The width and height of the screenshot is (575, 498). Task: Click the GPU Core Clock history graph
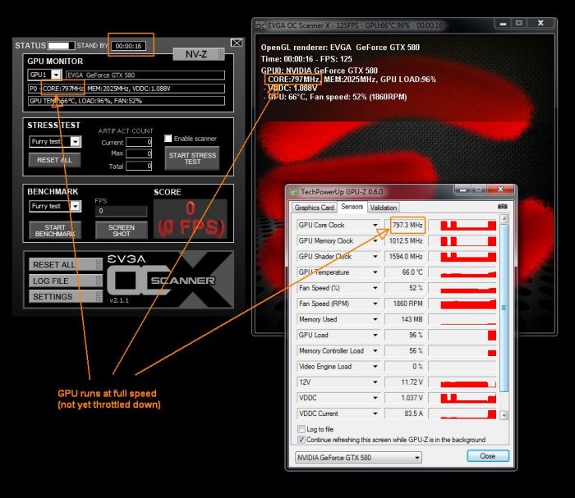pos(462,225)
